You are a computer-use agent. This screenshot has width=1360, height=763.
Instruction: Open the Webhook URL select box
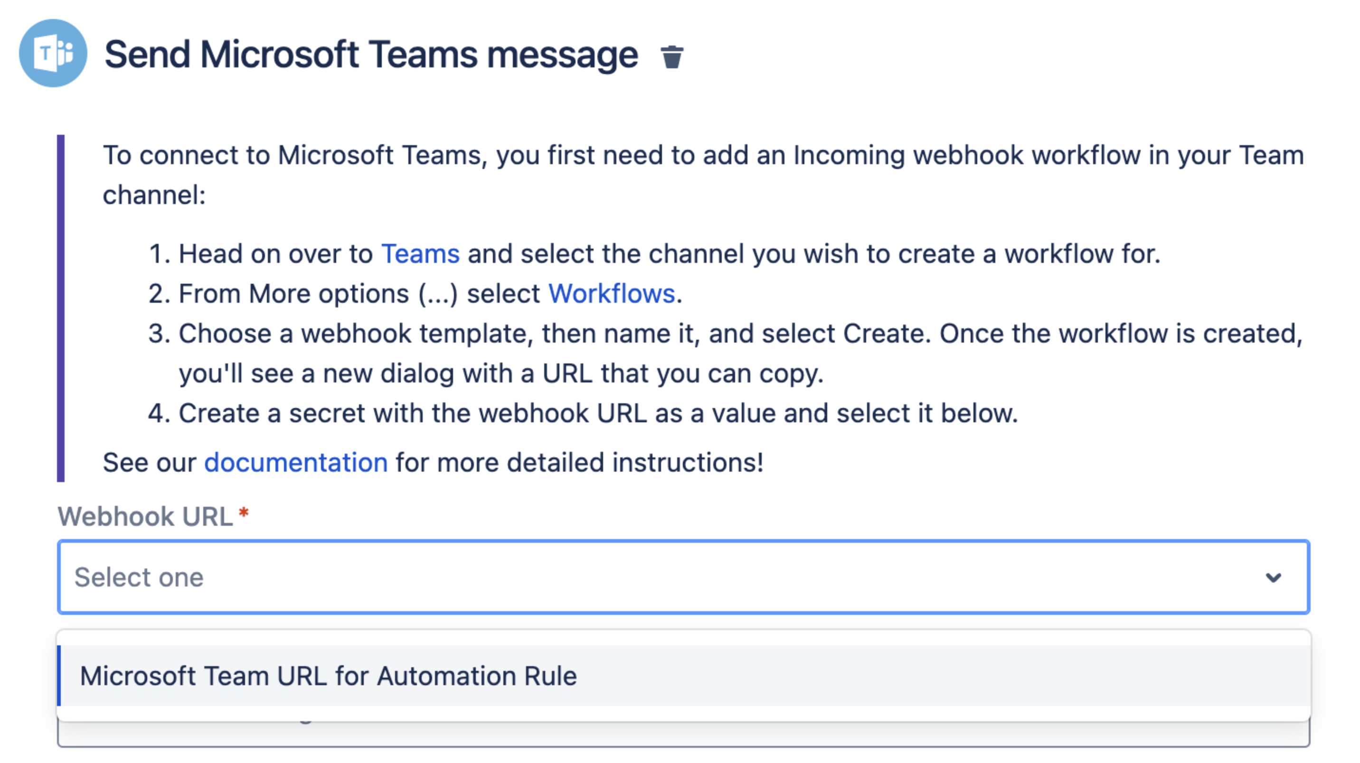[633, 577]
